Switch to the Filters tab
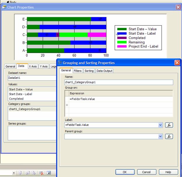 [78, 71]
